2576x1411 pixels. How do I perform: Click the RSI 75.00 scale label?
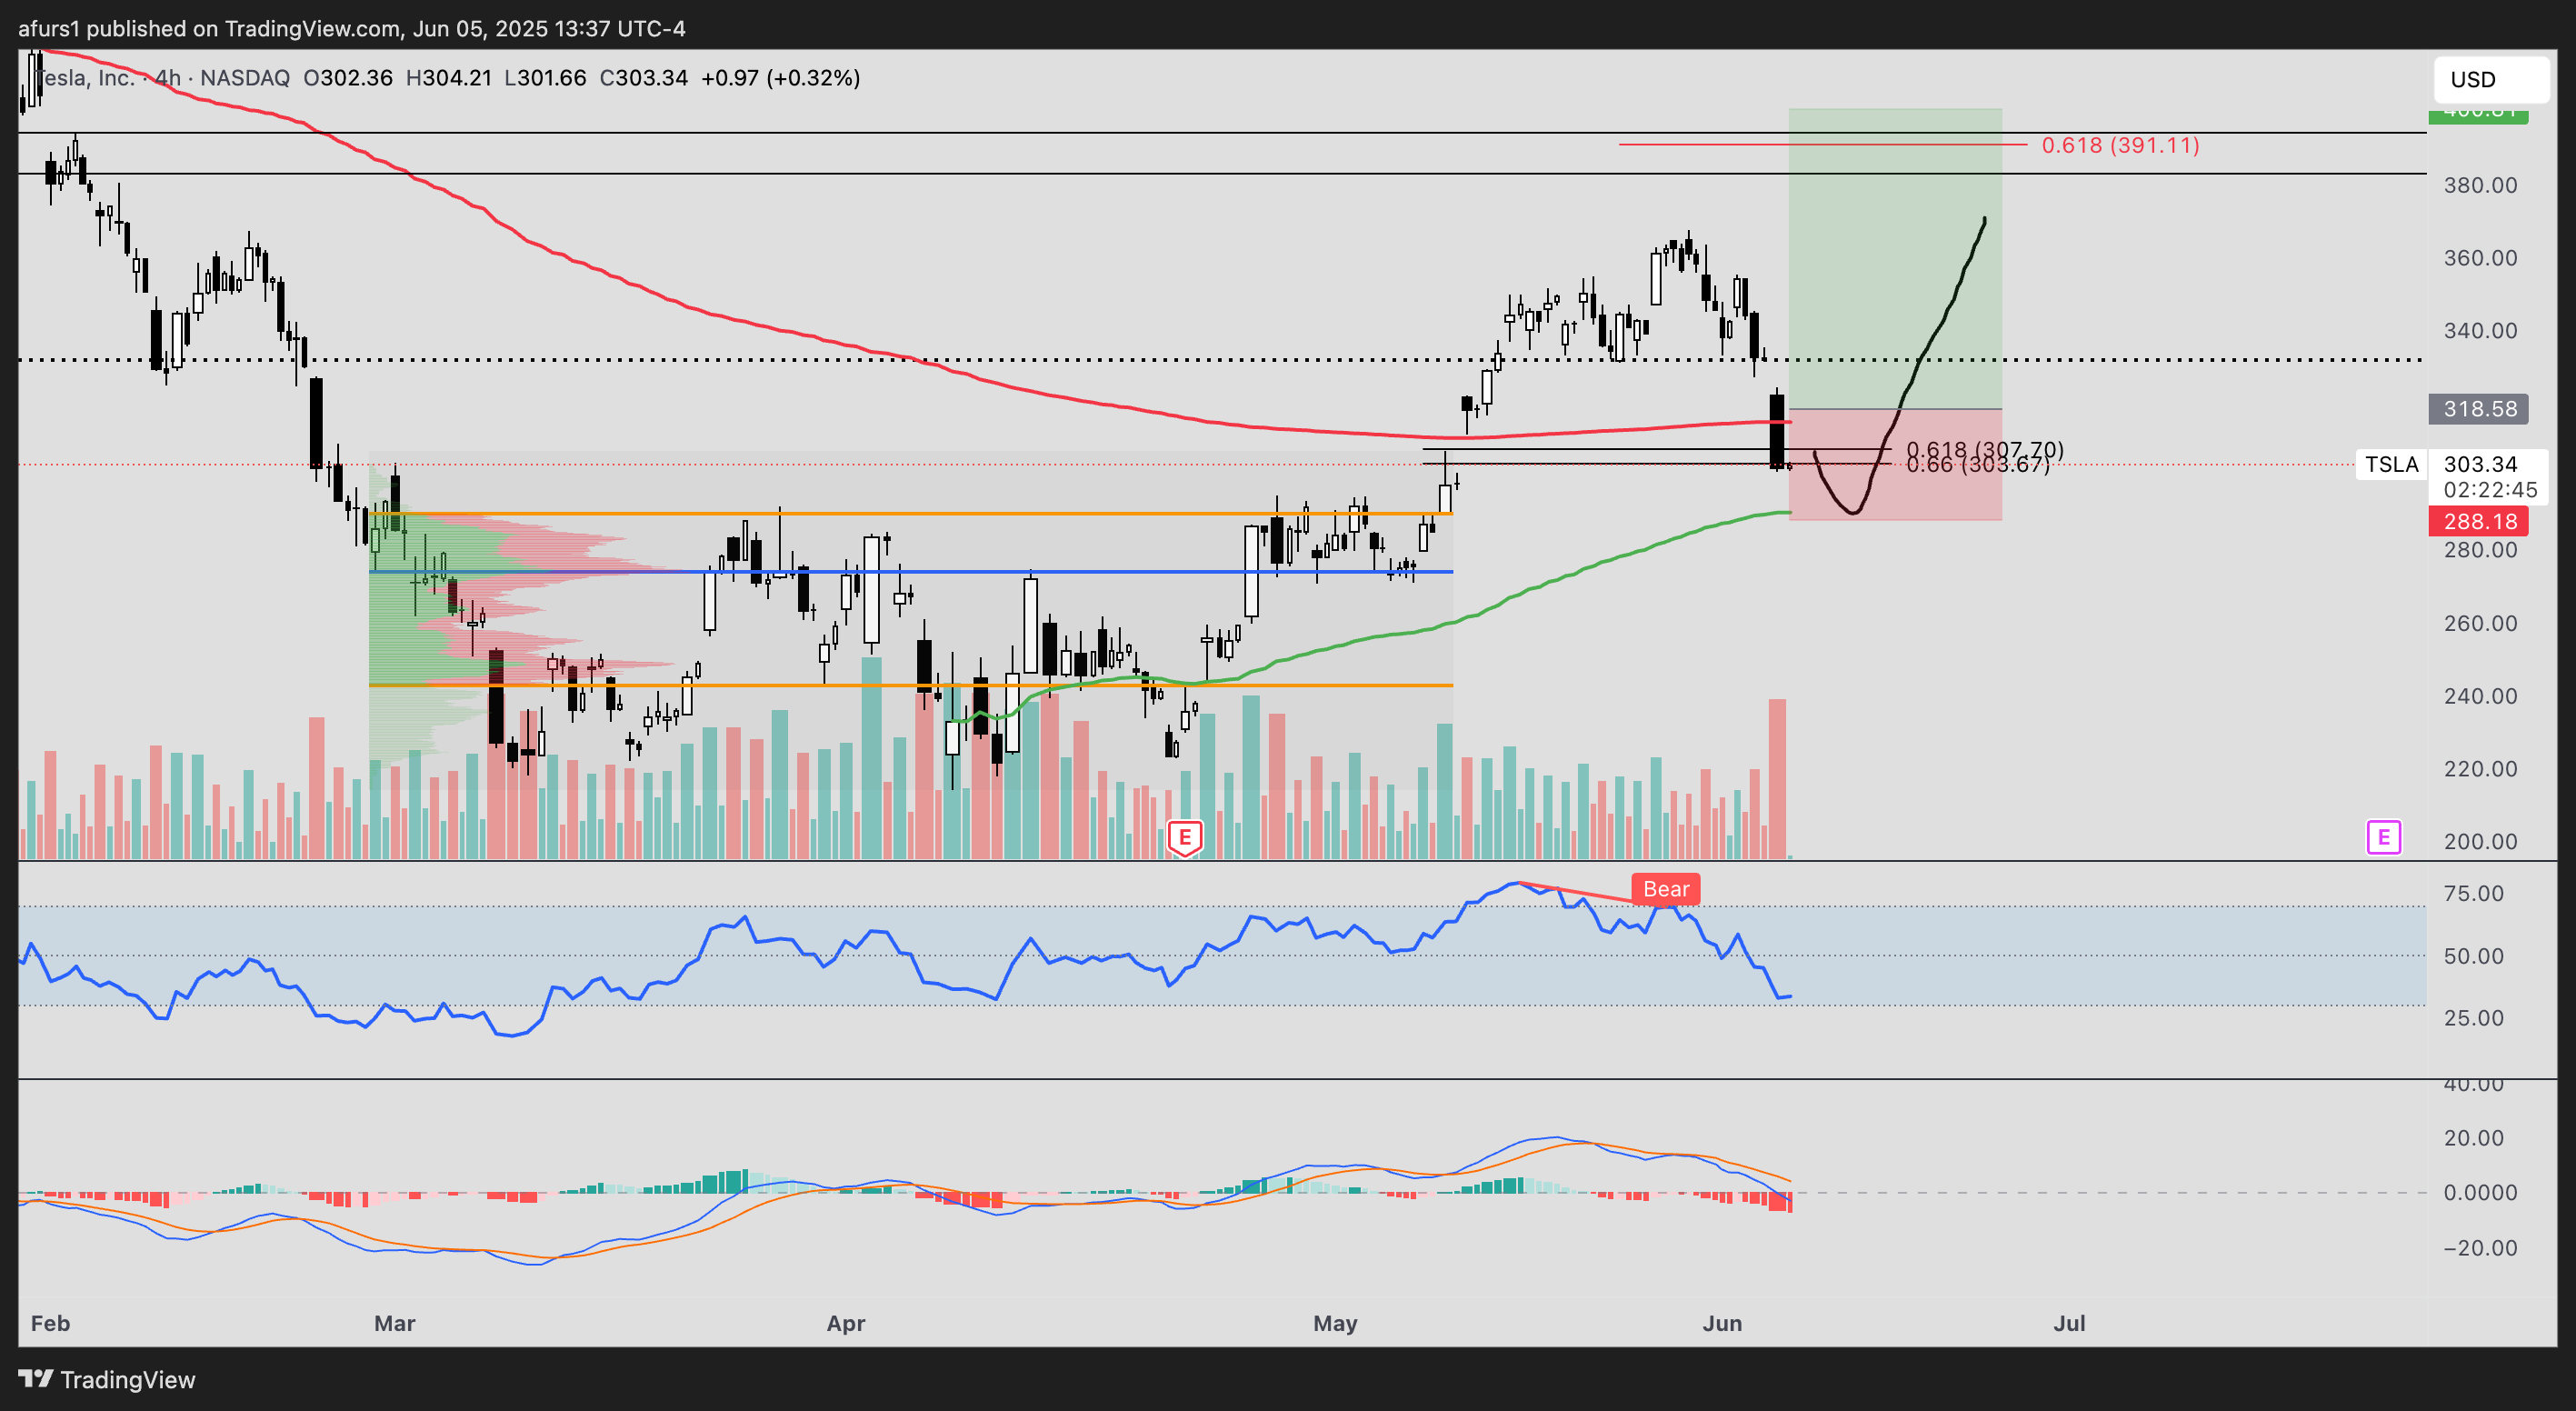[2473, 894]
